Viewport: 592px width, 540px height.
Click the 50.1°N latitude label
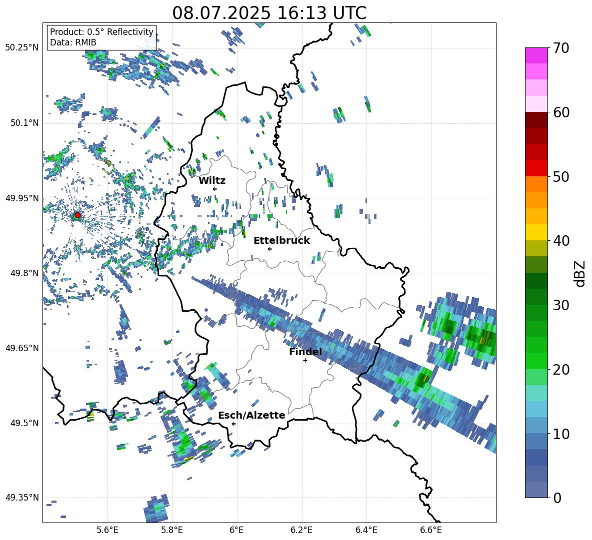point(24,123)
